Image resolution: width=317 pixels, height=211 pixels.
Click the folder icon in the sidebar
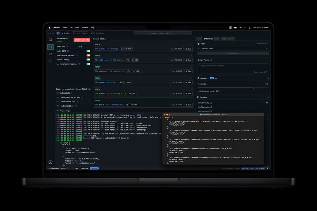[x=50, y=54]
